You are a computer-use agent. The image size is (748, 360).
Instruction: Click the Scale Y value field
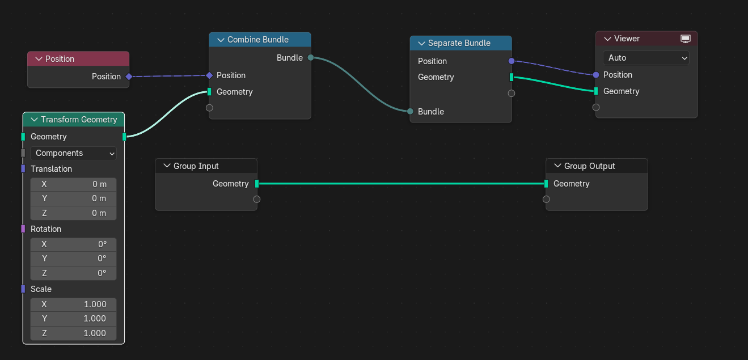[73, 319]
